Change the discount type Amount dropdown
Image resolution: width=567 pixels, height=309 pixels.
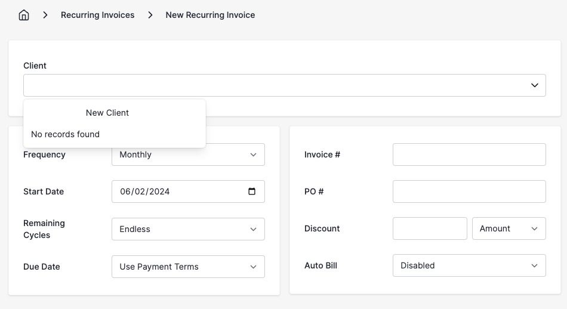[509, 228]
